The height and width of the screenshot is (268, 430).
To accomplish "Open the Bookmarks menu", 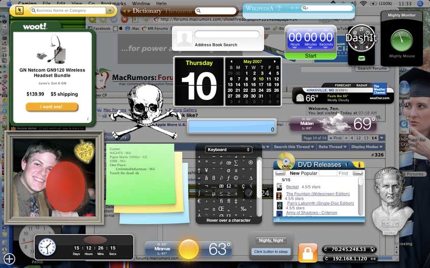I will [x=113, y=4].
